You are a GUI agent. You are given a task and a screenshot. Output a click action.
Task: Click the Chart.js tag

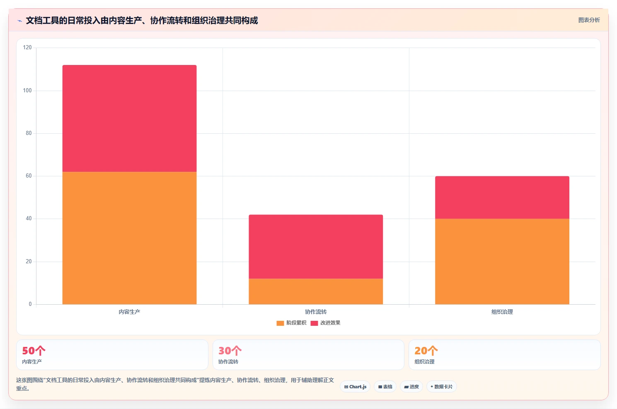[355, 387]
